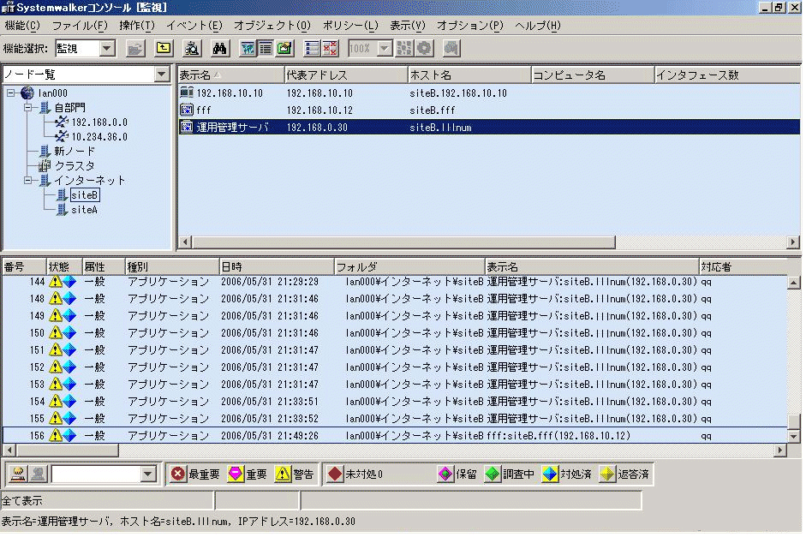The height and width of the screenshot is (537, 806).
Task: Click the blue bullet list toolbar icon
Action: tap(312, 49)
